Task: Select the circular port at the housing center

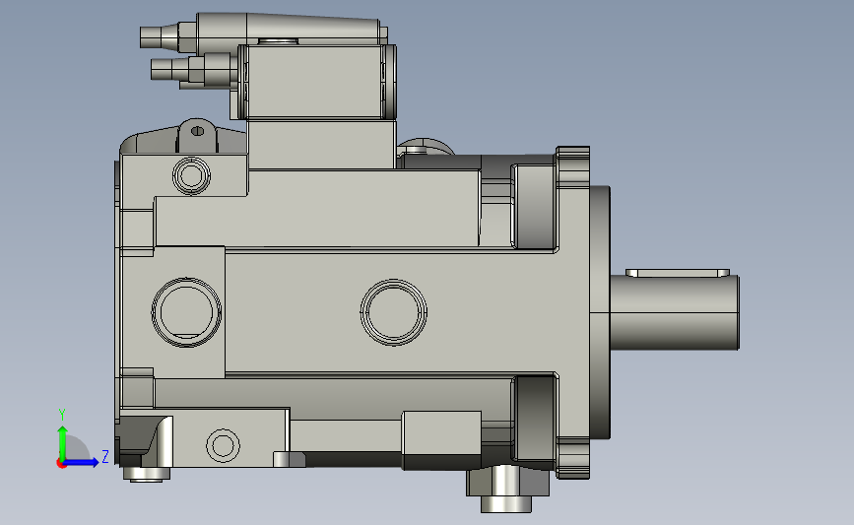Action: coord(393,312)
